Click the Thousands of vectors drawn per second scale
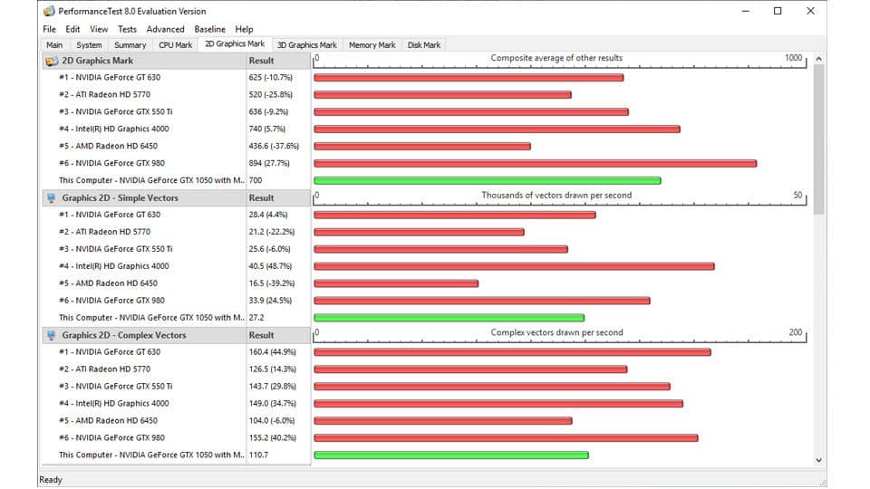 (559, 198)
